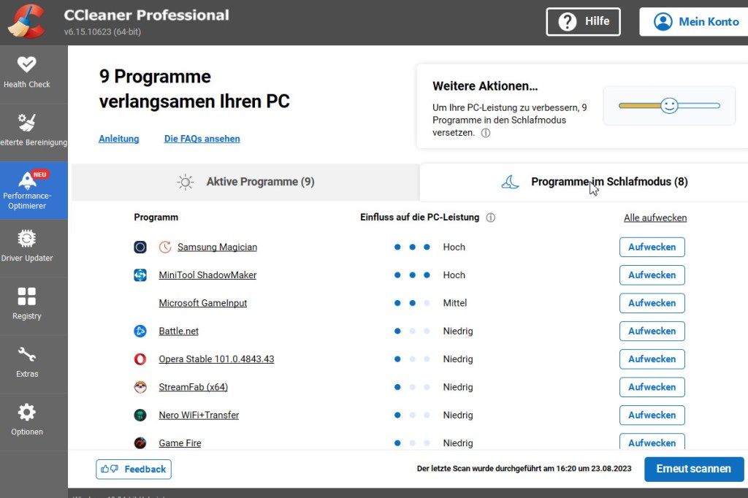Open the Opera Stable 101.0.4843.43 link
This screenshot has height=498, width=748.
pos(216,359)
